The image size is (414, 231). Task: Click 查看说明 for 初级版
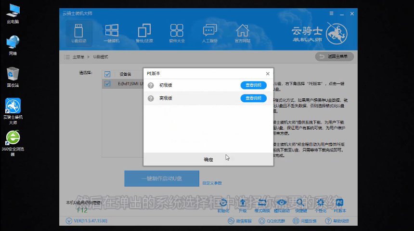pos(254,85)
